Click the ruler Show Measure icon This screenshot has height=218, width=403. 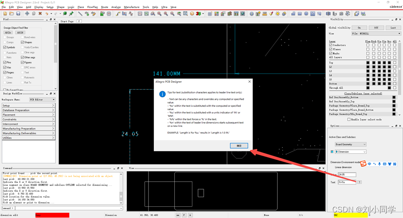pyautogui.click(x=265, y=13)
